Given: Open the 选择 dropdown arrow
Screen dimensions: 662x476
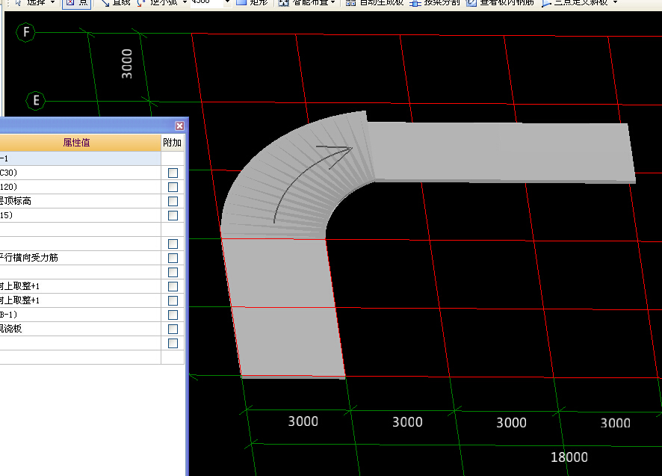Looking at the screenshot, I should coord(52,2).
